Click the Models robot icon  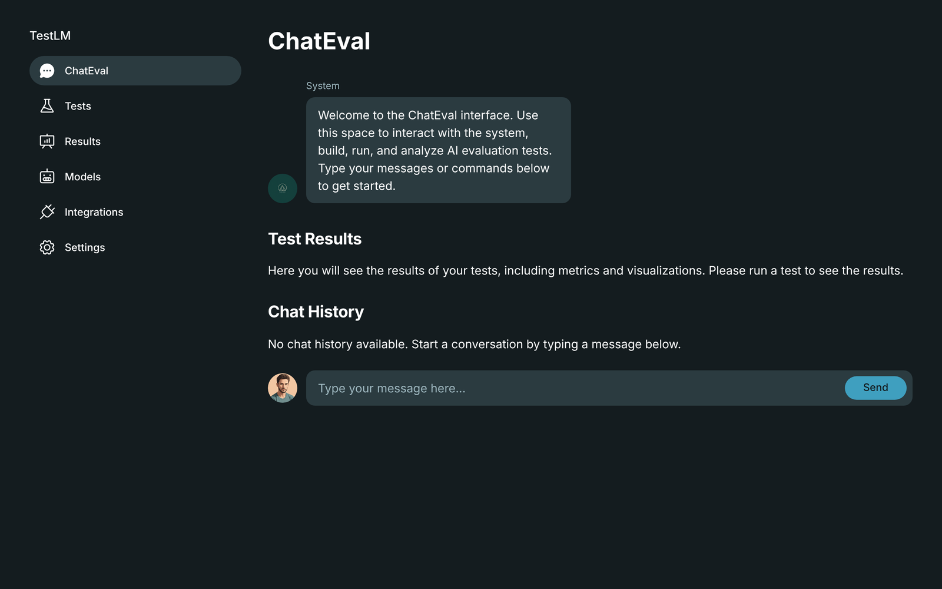(x=47, y=177)
